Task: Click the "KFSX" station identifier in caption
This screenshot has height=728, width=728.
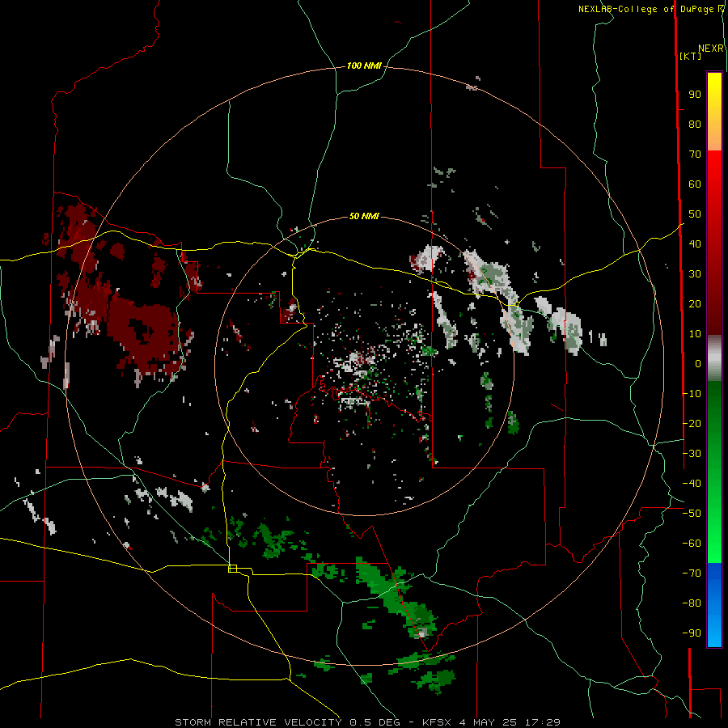Action: click(x=438, y=722)
